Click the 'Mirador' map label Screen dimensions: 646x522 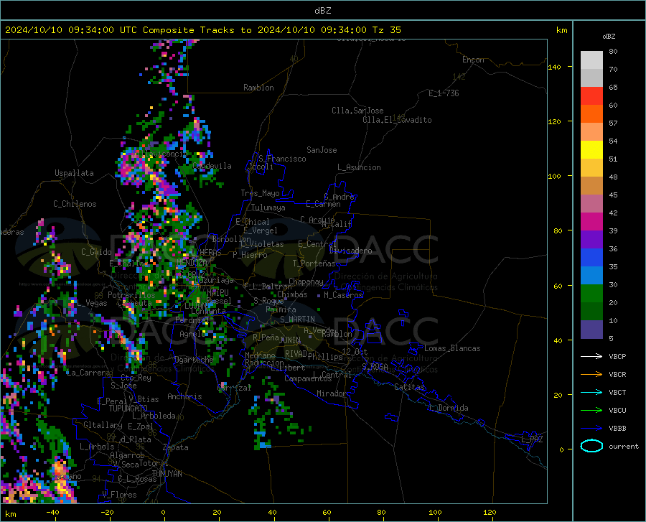[x=332, y=393]
